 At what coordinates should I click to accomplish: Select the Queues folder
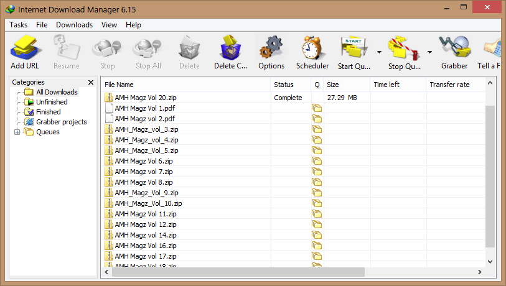pos(48,132)
